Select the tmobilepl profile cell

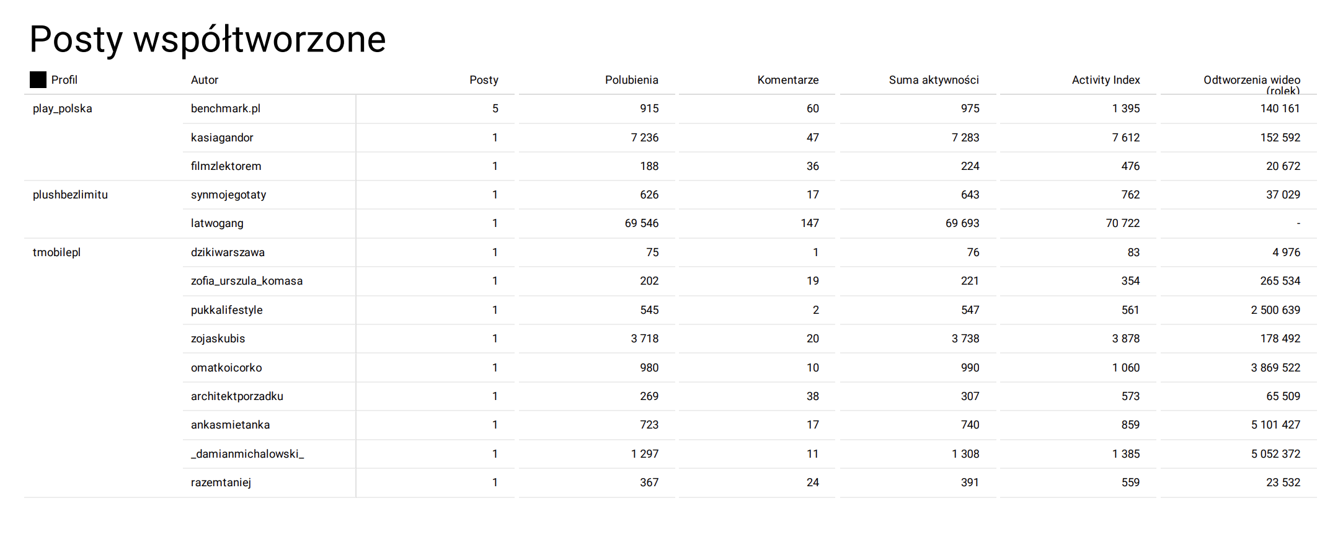pyautogui.click(x=57, y=252)
